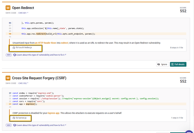Click the eye-slash icon on the Ignore button

pyautogui.click(x=159, y=64)
